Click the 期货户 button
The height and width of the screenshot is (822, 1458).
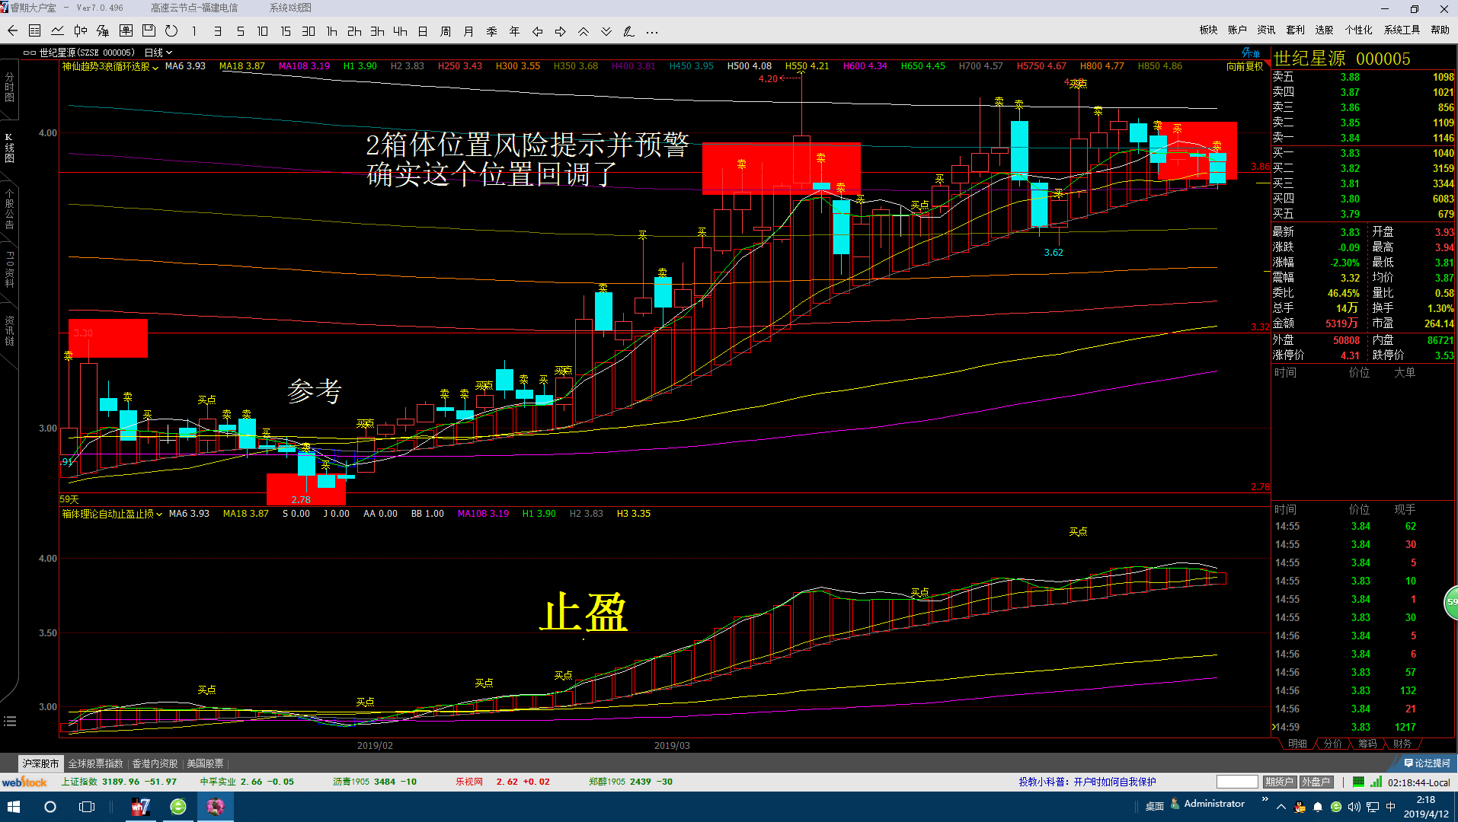1279,782
